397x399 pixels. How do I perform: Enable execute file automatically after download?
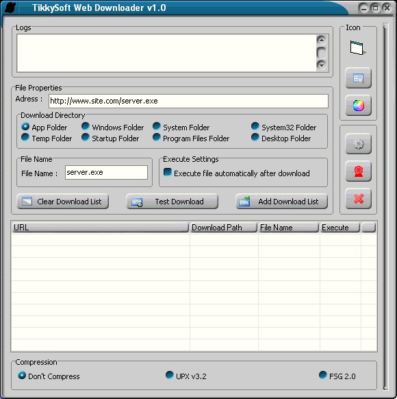click(168, 172)
